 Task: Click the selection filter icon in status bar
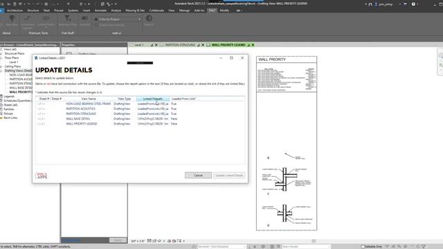point(424,246)
